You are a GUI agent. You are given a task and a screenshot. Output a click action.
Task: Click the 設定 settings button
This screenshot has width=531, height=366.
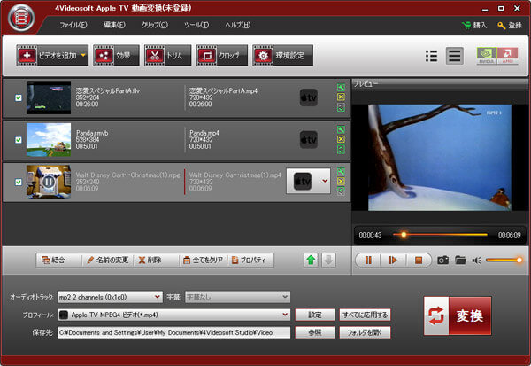tap(315, 315)
